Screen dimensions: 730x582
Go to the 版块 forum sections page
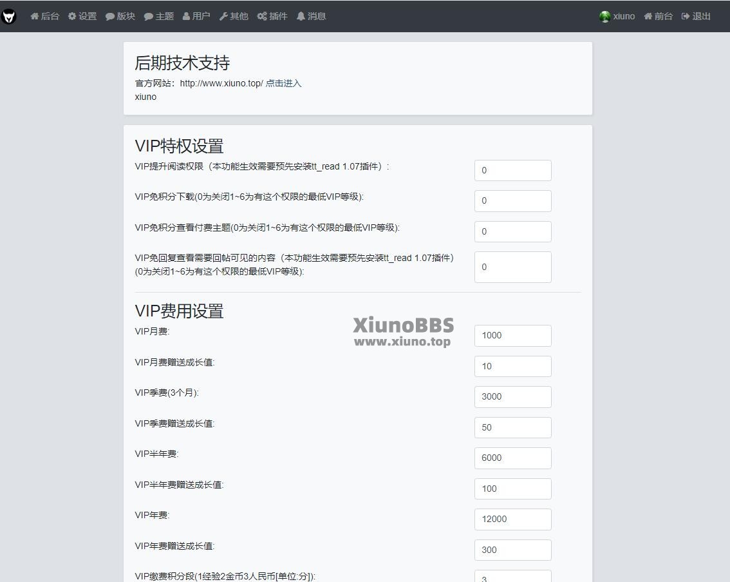[x=120, y=16]
